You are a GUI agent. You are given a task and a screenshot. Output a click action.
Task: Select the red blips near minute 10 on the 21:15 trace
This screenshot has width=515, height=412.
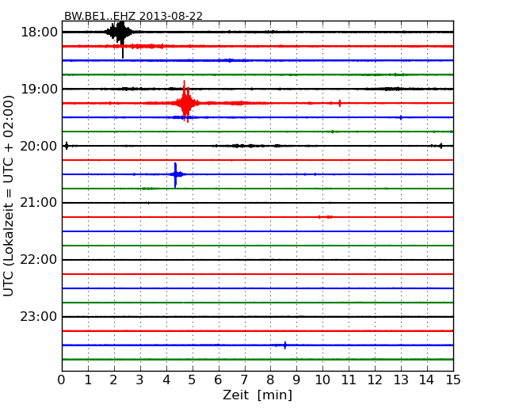click(325, 217)
